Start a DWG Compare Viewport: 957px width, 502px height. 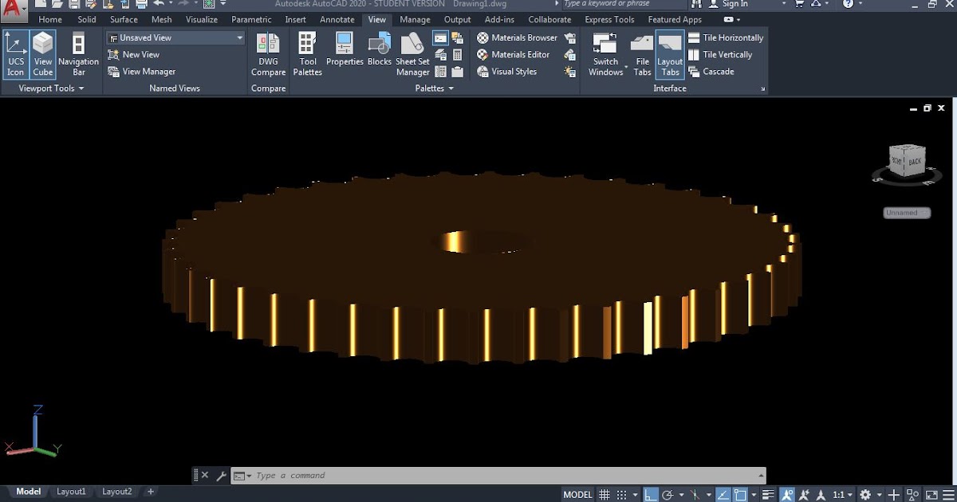[x=268, y=53]
